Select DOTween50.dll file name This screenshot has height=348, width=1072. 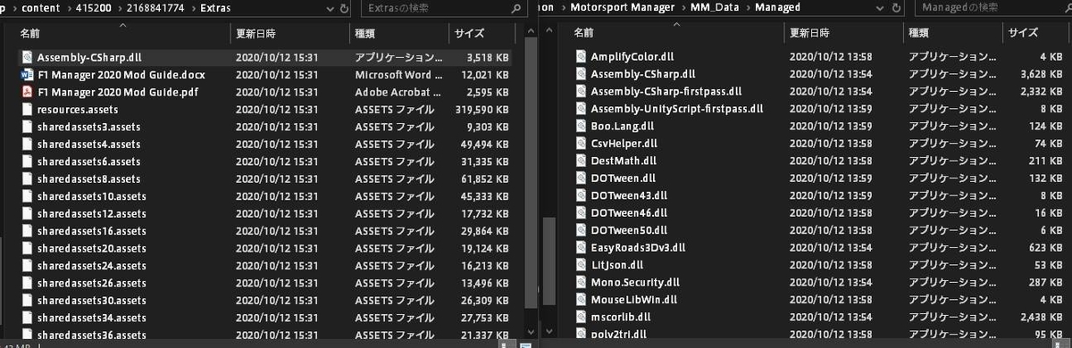629,231
